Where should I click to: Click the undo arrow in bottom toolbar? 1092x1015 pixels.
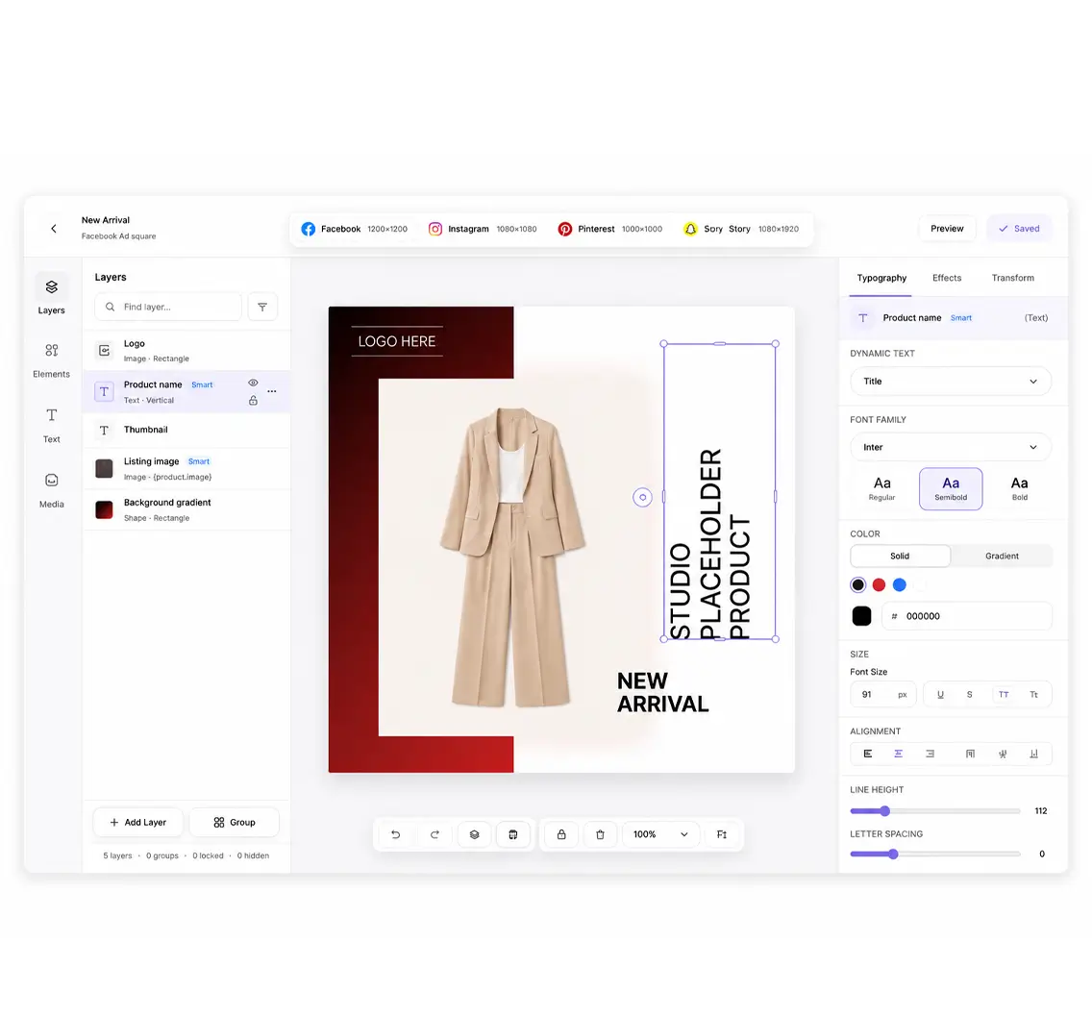[x=396, y=834]
